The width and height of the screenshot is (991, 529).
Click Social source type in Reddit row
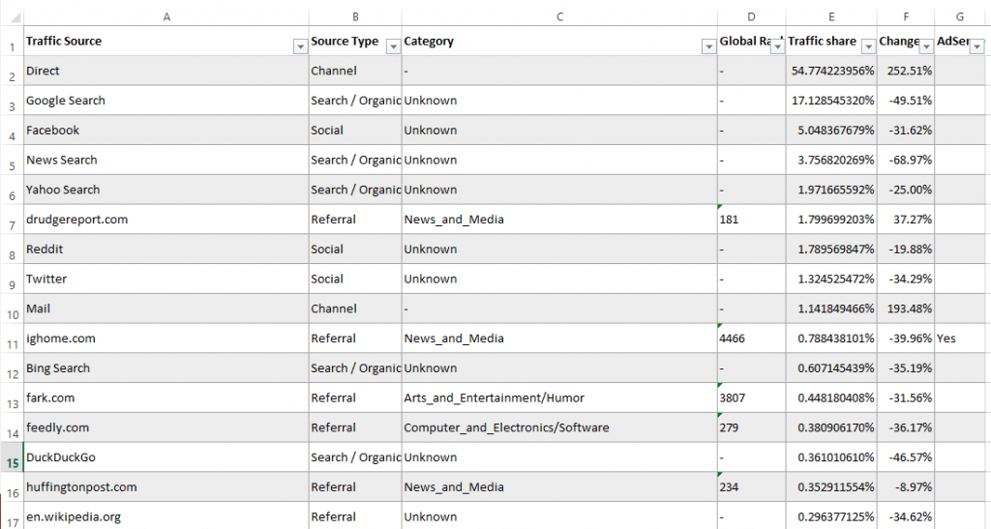pos(355,249)
